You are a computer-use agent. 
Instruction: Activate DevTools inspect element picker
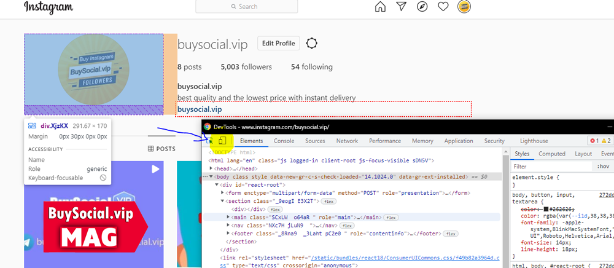click(210, 141)
